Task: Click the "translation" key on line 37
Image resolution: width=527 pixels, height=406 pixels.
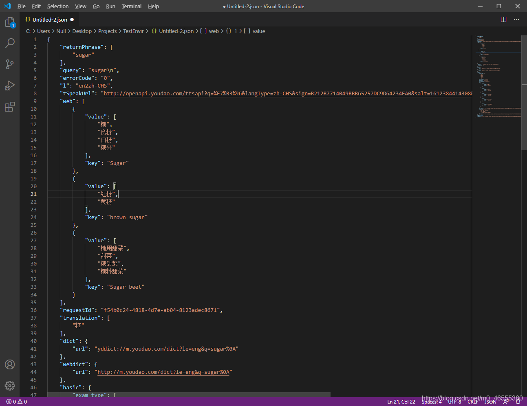Action: pos(80,318)
